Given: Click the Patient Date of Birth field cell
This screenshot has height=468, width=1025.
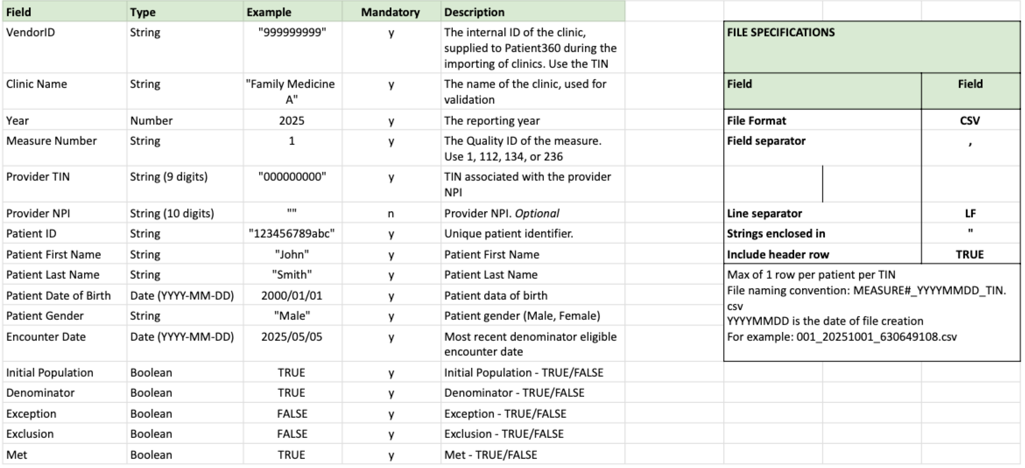Looking at the screenshot, I should click(x=64, y=295).
